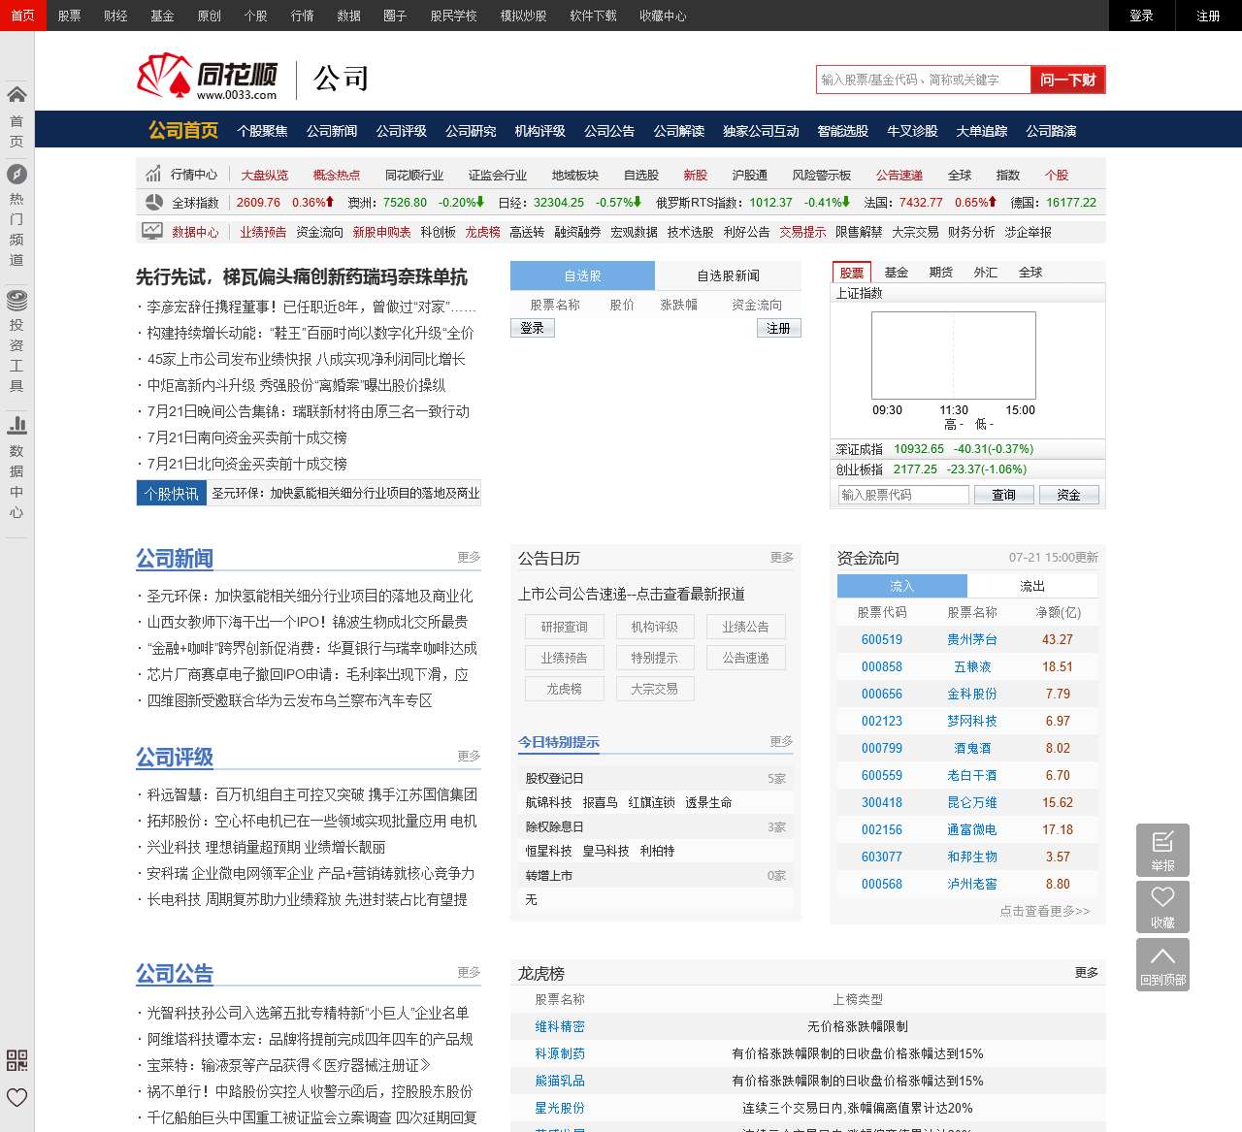1242x1132 pixels.
Task: Click the 问一下财 search button
Action: 1067,80
